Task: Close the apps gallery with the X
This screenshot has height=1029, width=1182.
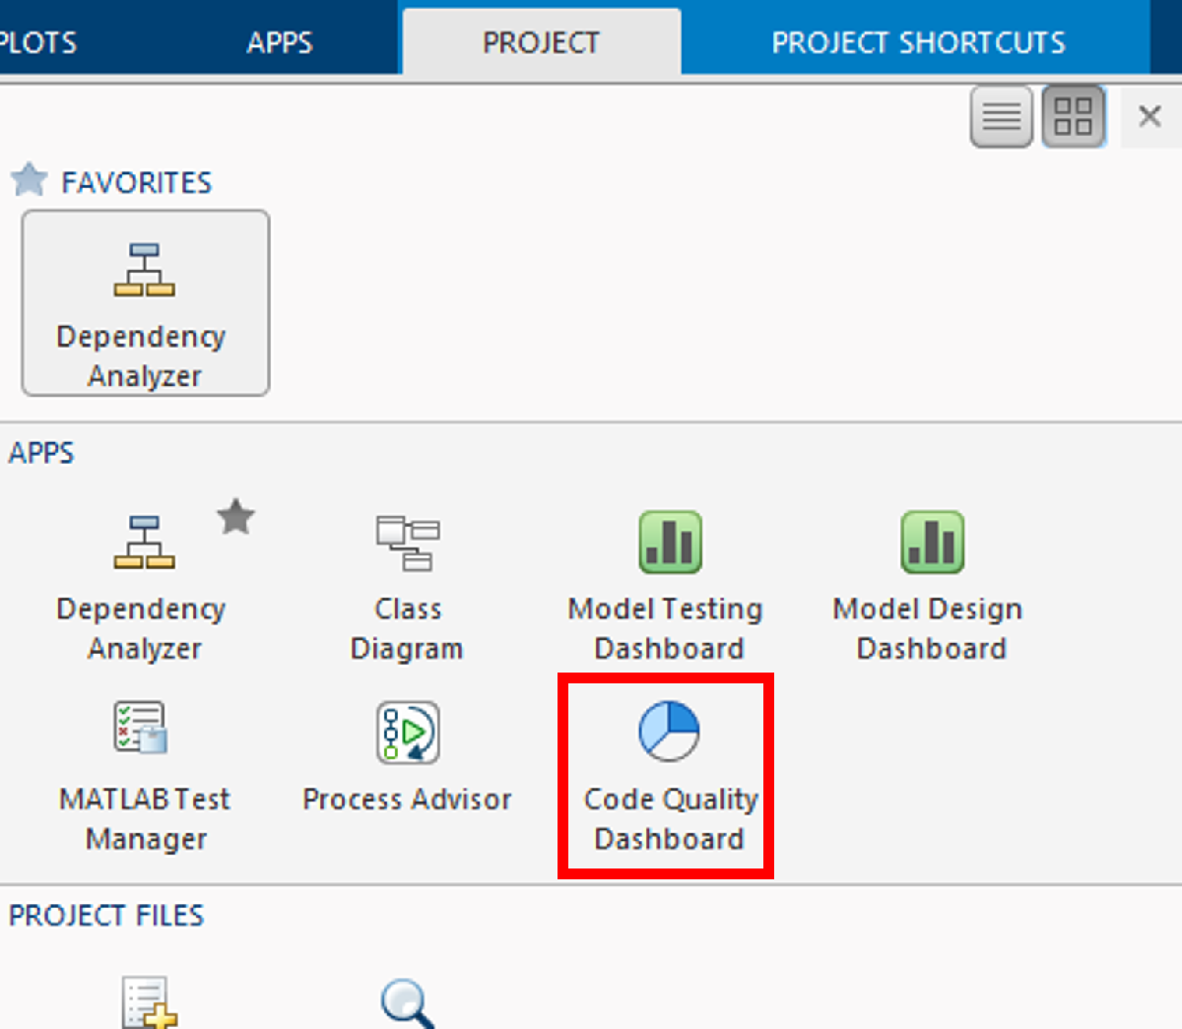Action: click(x=1149, y=117)
